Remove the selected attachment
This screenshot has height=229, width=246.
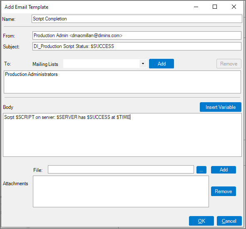[224, 191]
